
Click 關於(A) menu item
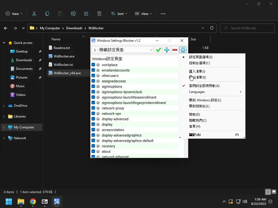click(x=212, y=135)
